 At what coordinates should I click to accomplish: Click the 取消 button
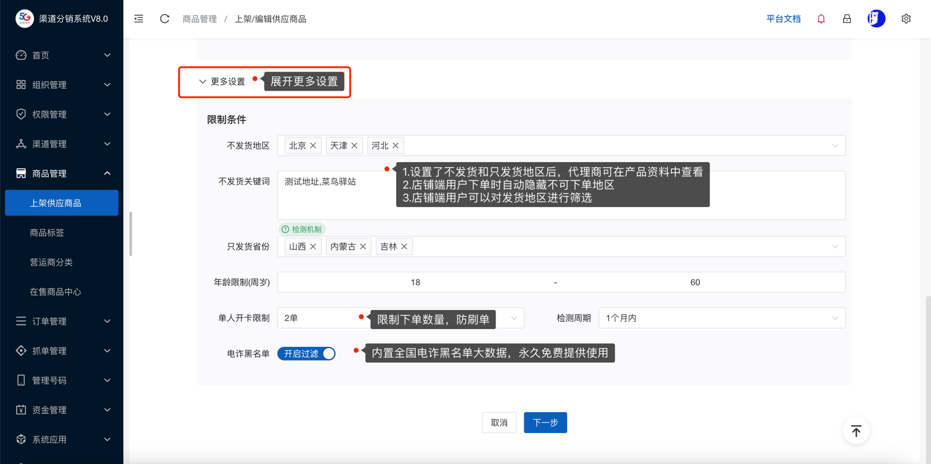[x=499, y=423]
